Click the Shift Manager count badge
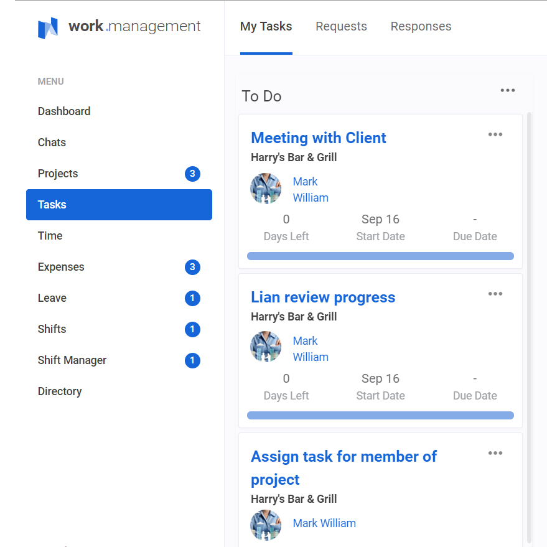The image size is (547, 547). (192, 361)
